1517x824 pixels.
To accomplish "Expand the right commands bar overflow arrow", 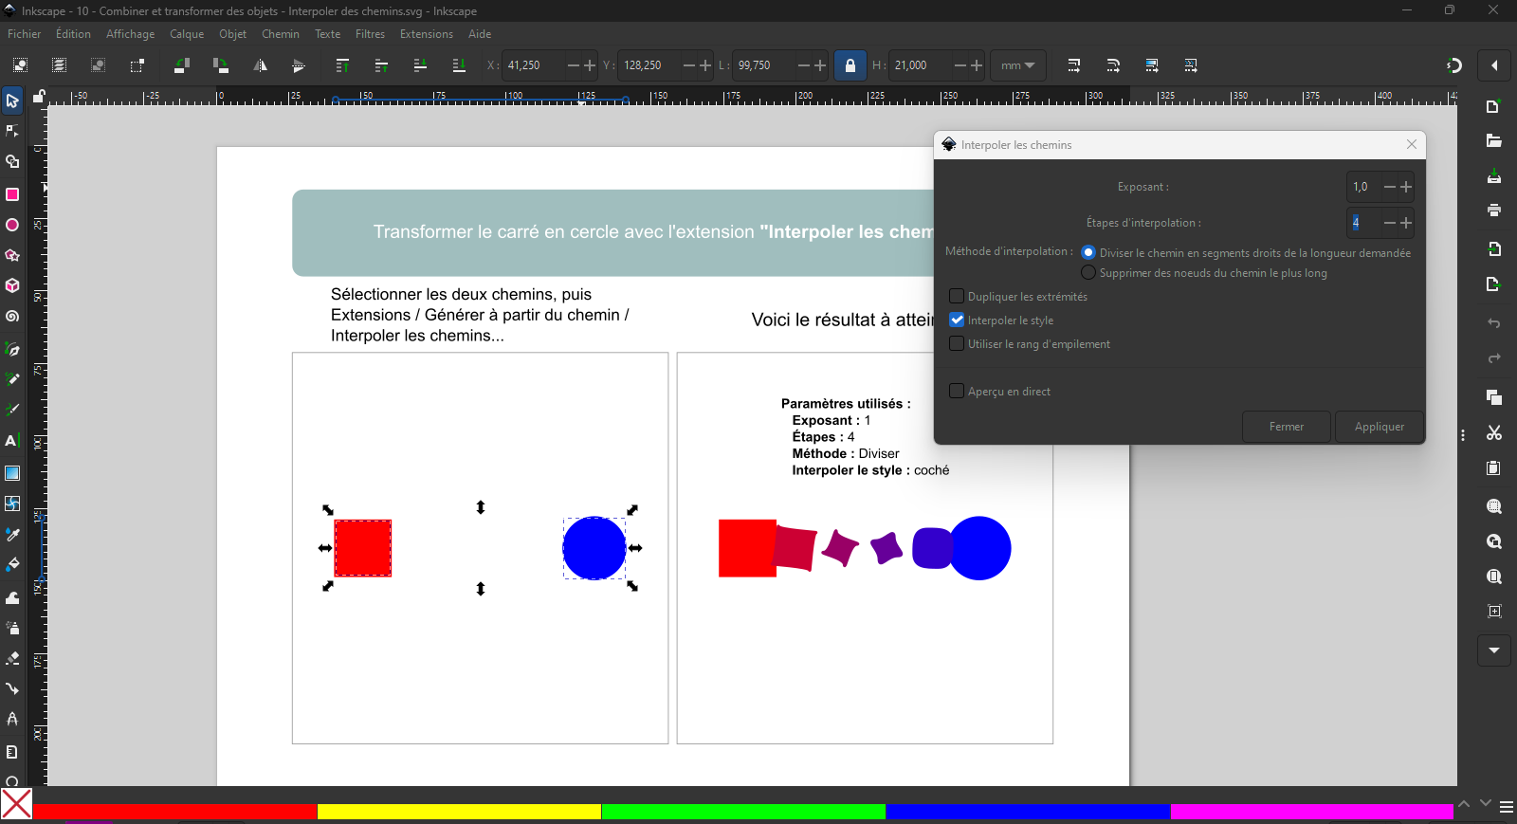I will (x=1494, y=650).
